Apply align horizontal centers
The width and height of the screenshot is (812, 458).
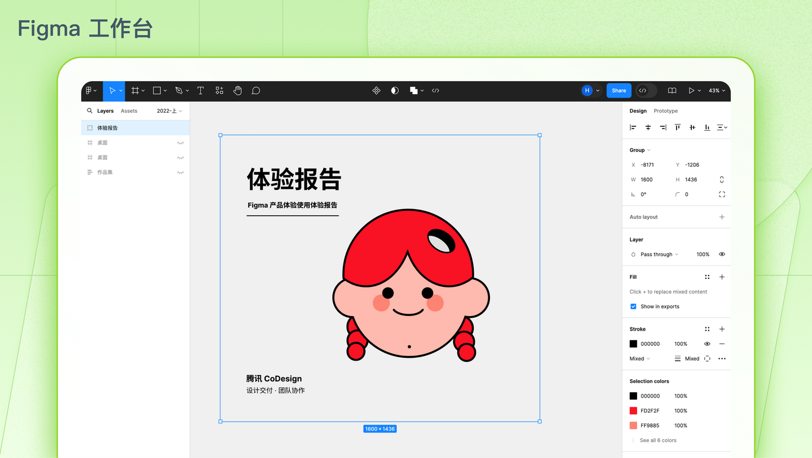(647, 127)
